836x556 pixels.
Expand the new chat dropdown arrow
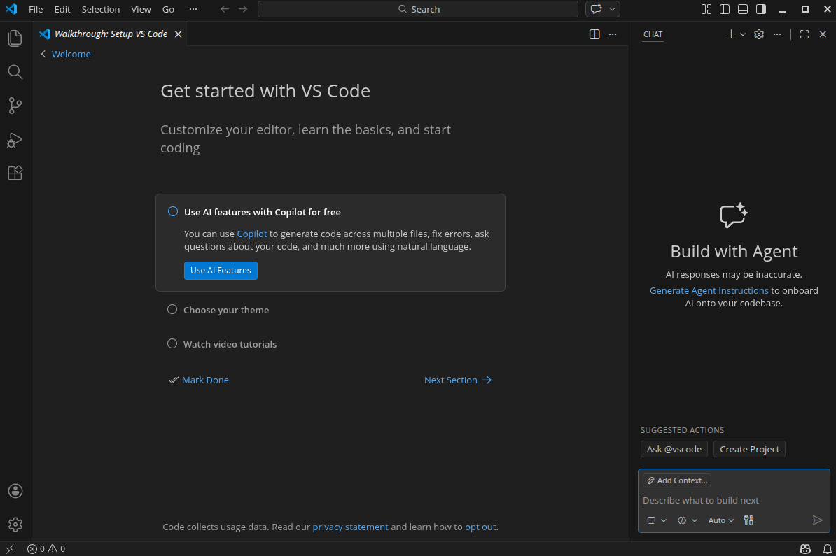pyautogui.click(x=743, y=34)
